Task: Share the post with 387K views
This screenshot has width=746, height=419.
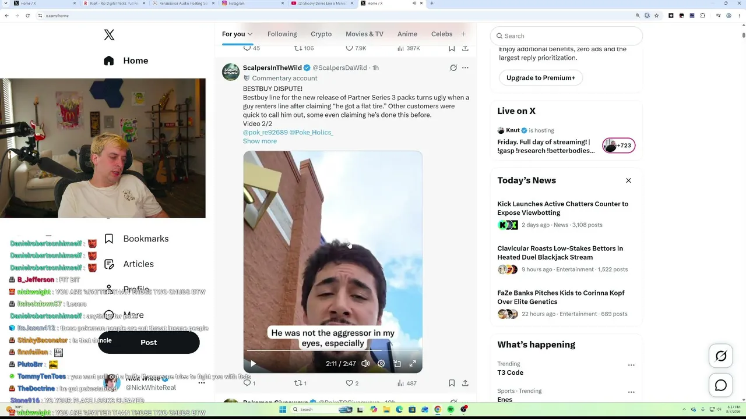Action: click(465, 48)
